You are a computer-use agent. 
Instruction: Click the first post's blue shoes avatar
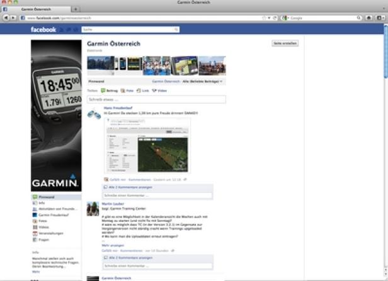coord(94,114)
